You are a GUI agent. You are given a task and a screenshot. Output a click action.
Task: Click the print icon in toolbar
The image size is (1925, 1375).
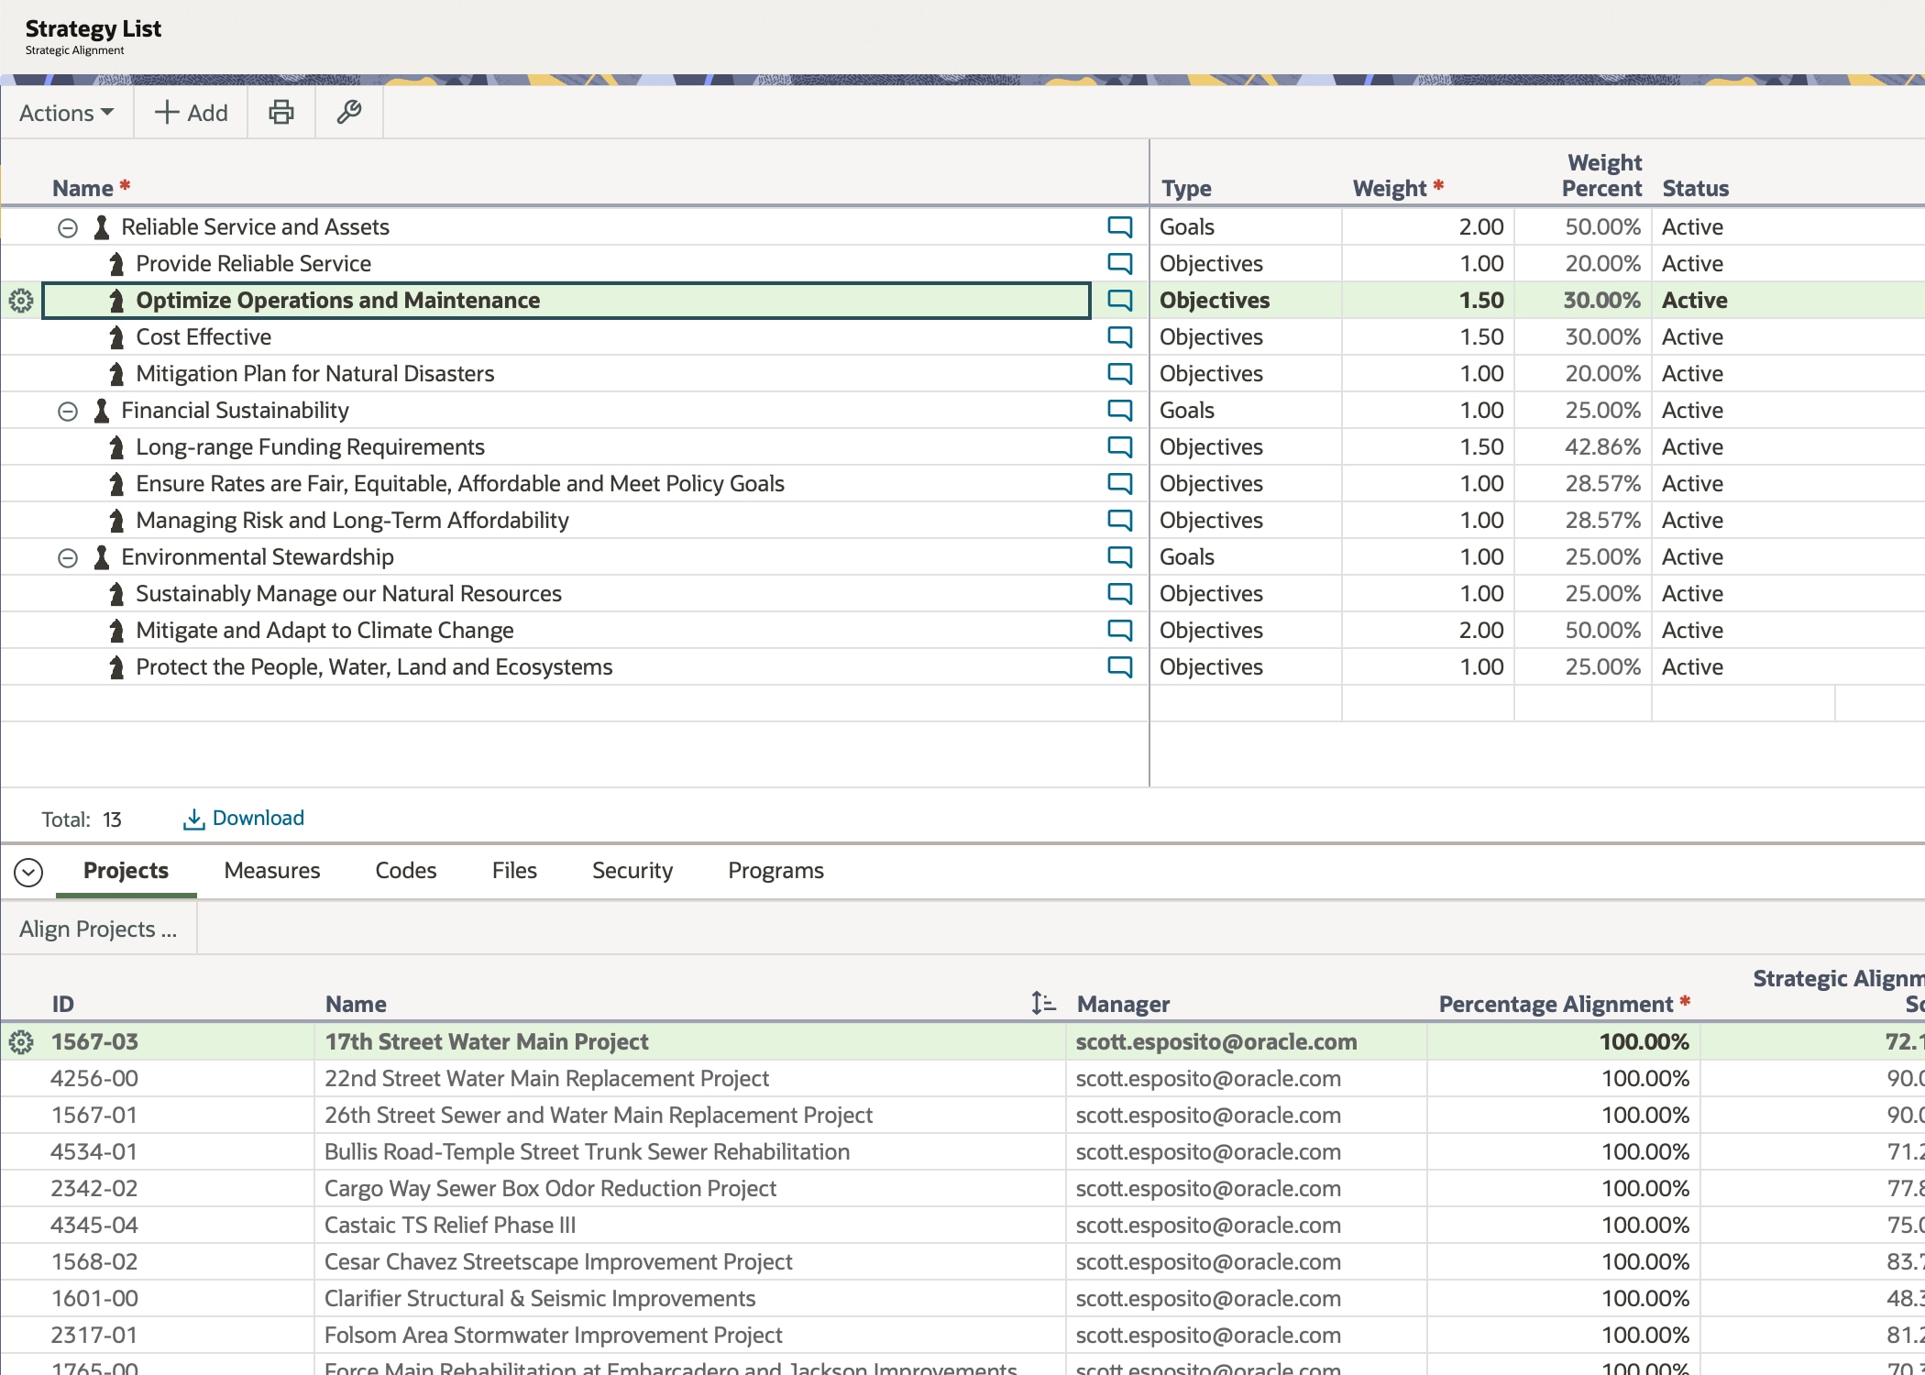point(281,113)
